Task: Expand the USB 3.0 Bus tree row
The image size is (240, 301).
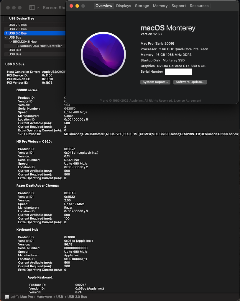Action: click(6, 33)
